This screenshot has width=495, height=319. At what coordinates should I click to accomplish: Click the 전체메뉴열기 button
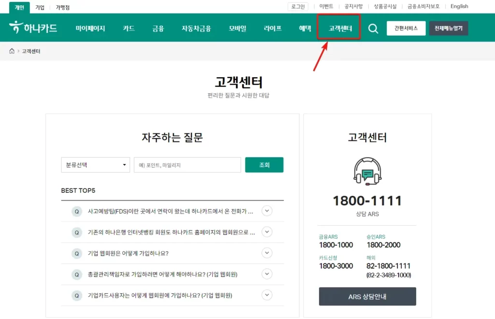tap(449, 29)
